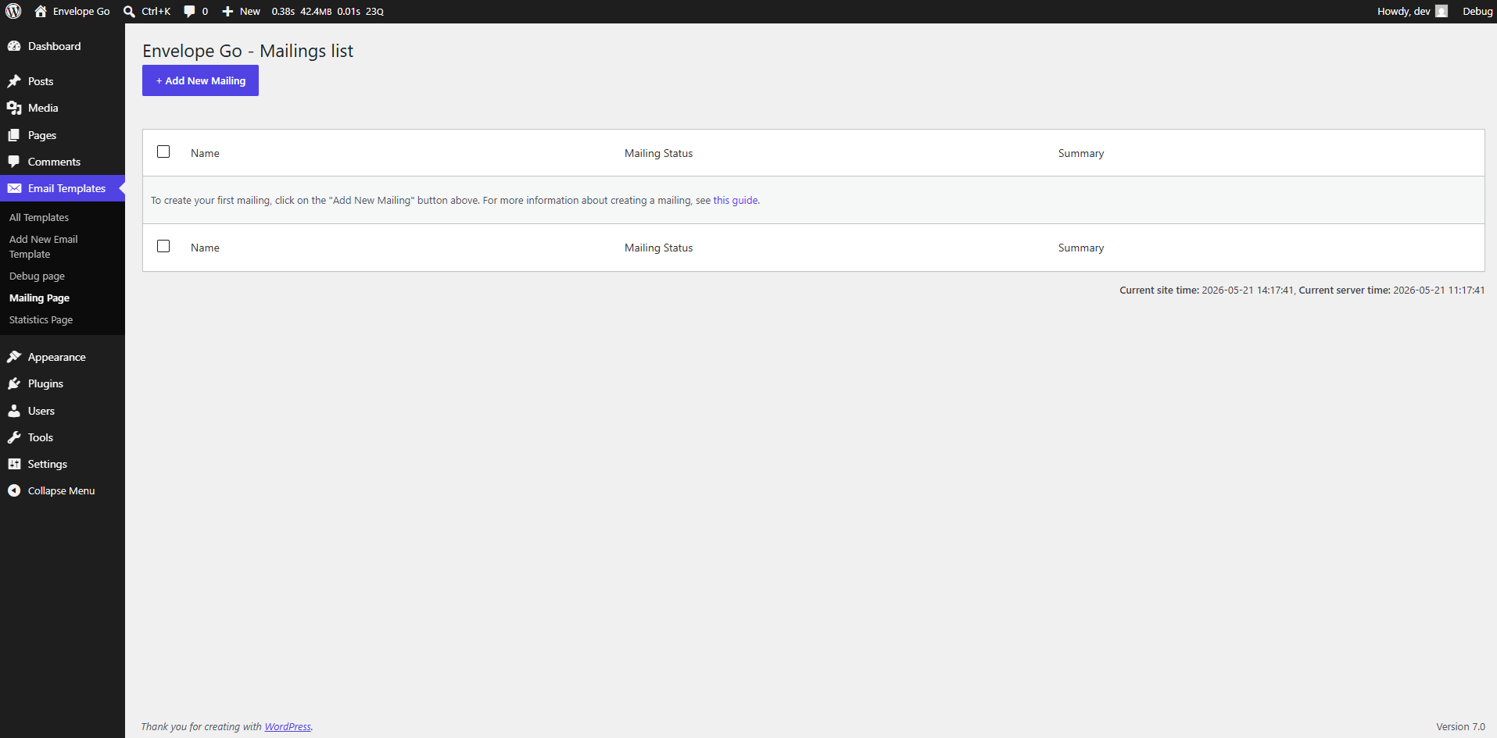
Task: Open Statistics Page submenu item
Action: point(41,319)
